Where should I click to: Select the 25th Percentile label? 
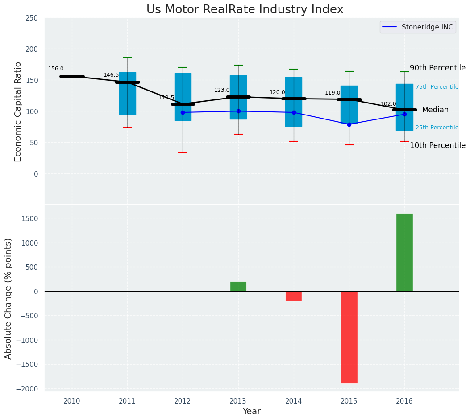pos(437,128)
